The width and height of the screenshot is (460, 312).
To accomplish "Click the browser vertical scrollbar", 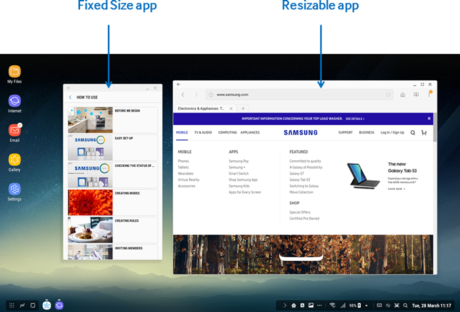I will point(435,127).
